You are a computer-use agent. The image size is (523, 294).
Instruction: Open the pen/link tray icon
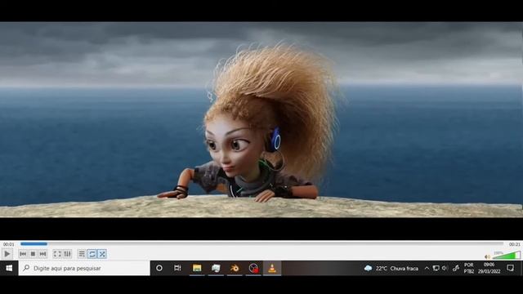pos(456,269)
